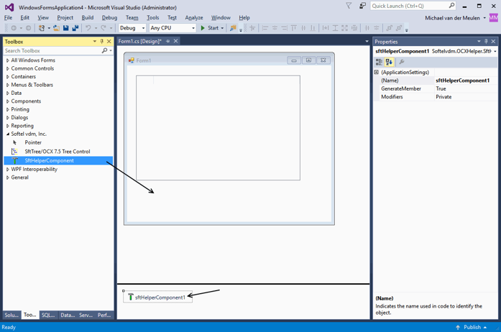The height and width of the screenshot is (332, 501).
Task: Click the Toolbox search magnifier icon
Action: click(x=104, y=50)
